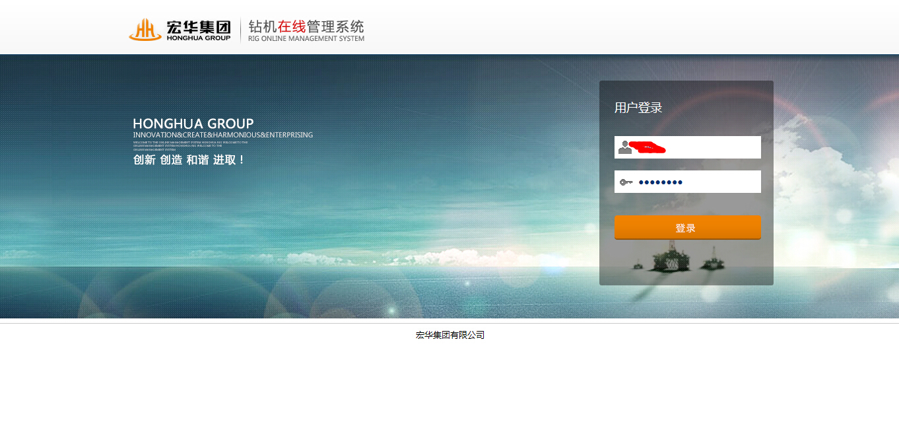899x434 pixels.
Task: Click HONGHUA GROUP text beneath the header logo
Action: 199,38
